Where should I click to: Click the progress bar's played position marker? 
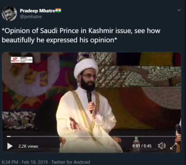pyautogui.click(x=9, y=137)
